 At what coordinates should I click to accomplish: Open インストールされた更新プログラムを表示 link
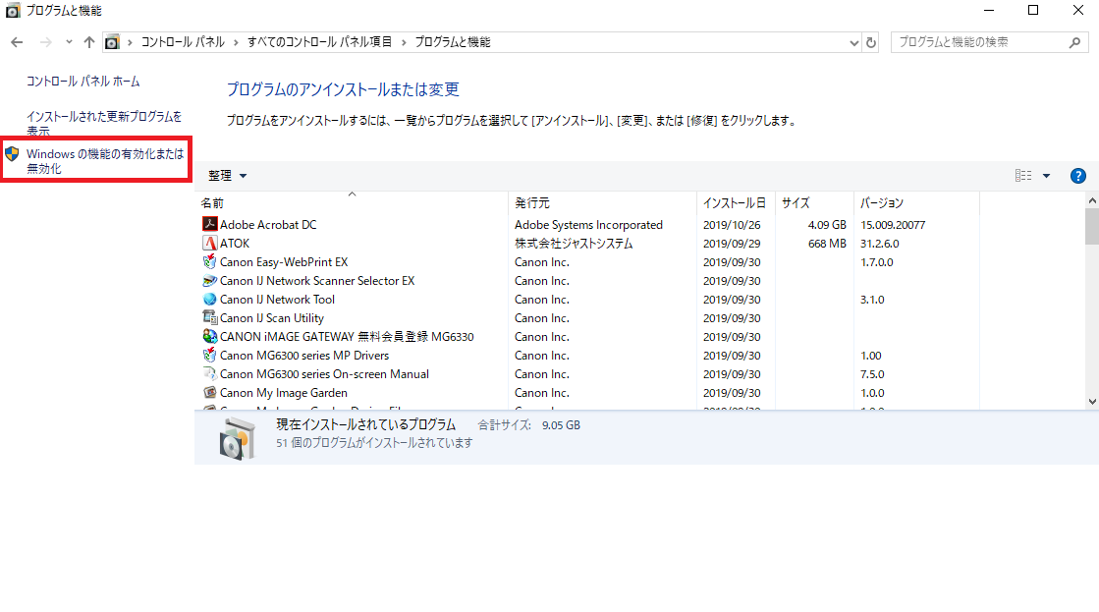(104, 124)
